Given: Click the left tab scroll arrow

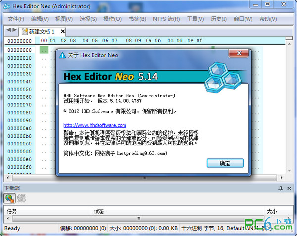Looking at the screenshot, I should [8, 31].
